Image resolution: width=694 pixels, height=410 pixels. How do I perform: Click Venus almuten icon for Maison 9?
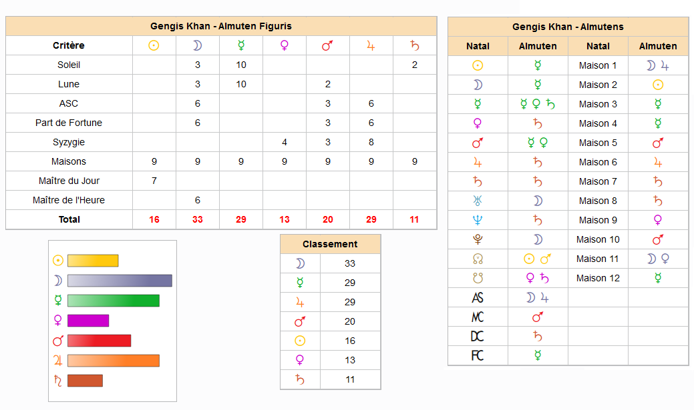(658, 220)
